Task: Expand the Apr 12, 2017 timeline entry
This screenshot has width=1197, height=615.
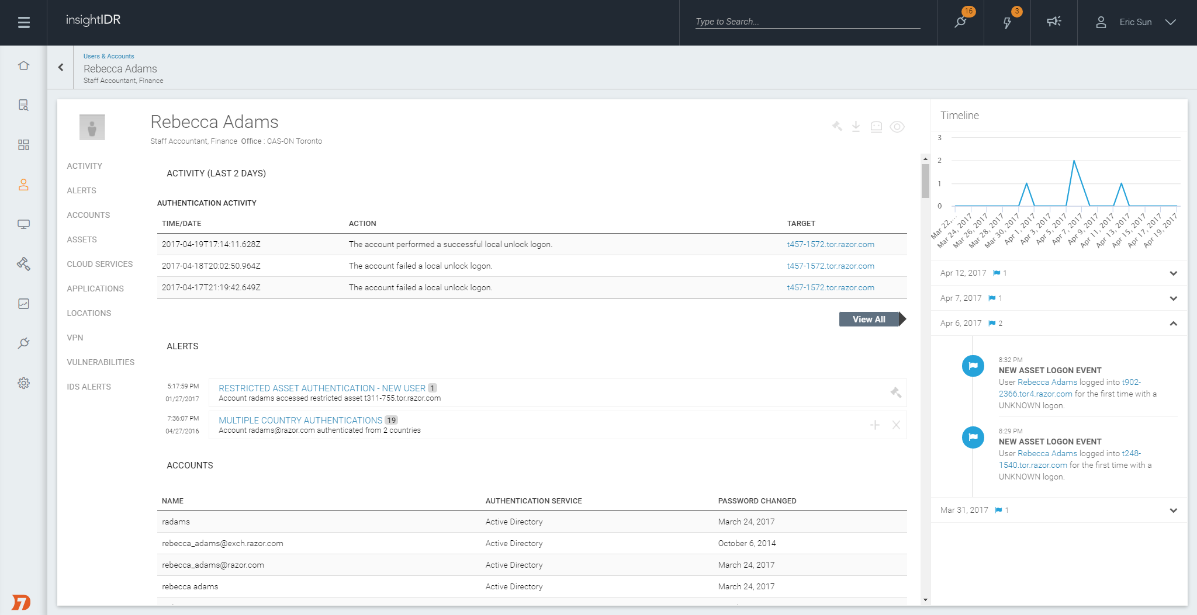Action: click(1173, 273)
